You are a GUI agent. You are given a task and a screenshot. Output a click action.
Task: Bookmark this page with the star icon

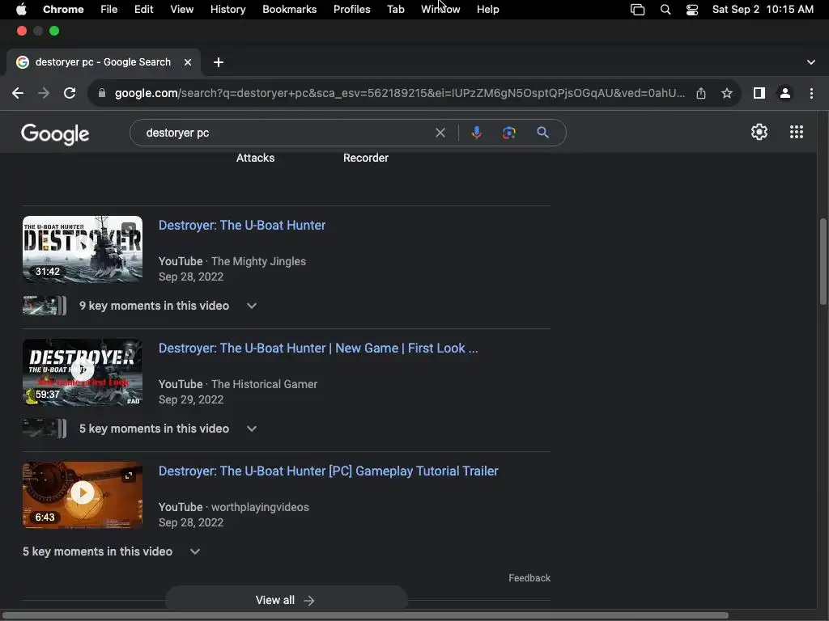pyautogui.click(x=727, y=94)
